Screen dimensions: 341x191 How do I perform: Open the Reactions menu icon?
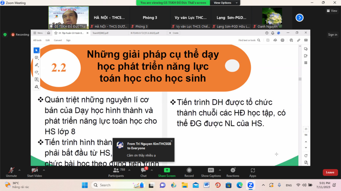(233, 171)
